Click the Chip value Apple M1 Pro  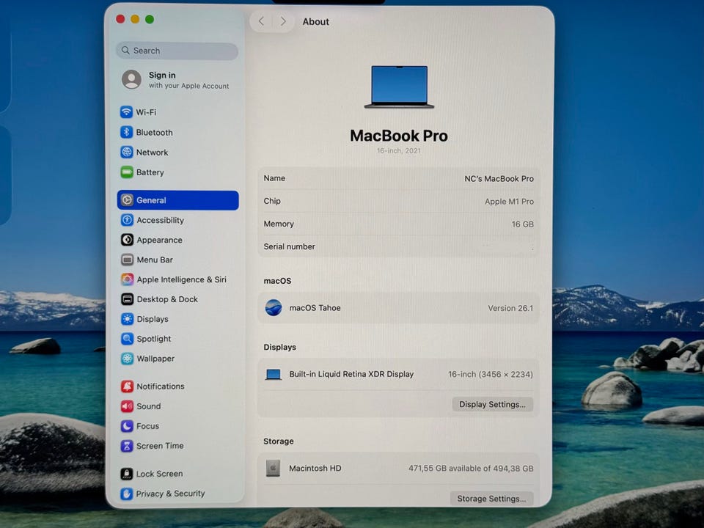[509, 202]
